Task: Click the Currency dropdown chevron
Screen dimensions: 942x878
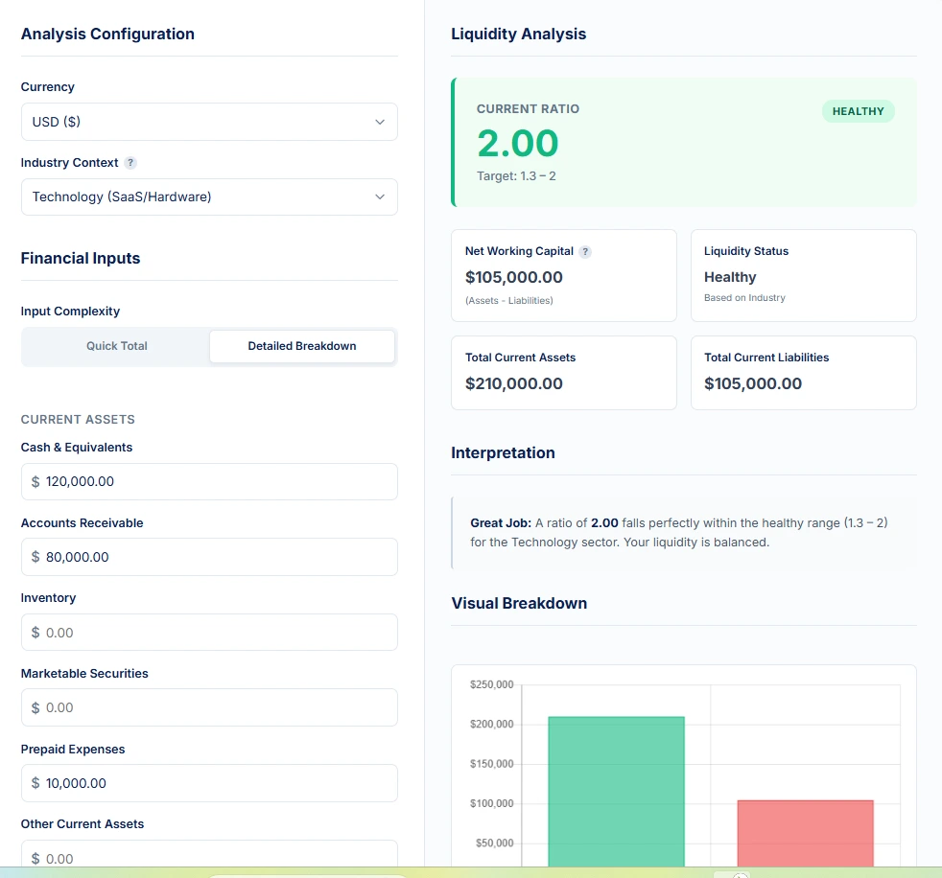Action: [382, 122]
